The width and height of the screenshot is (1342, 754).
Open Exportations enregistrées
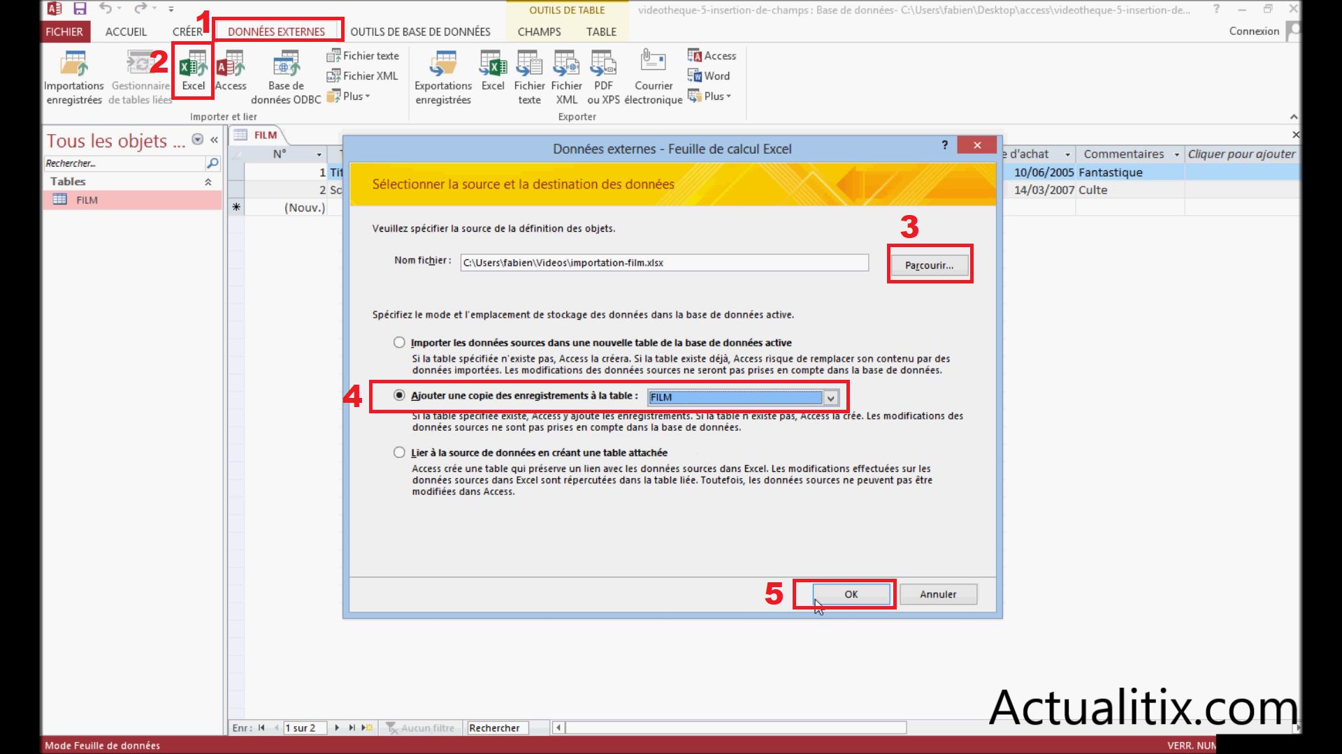tap(443, 77)
